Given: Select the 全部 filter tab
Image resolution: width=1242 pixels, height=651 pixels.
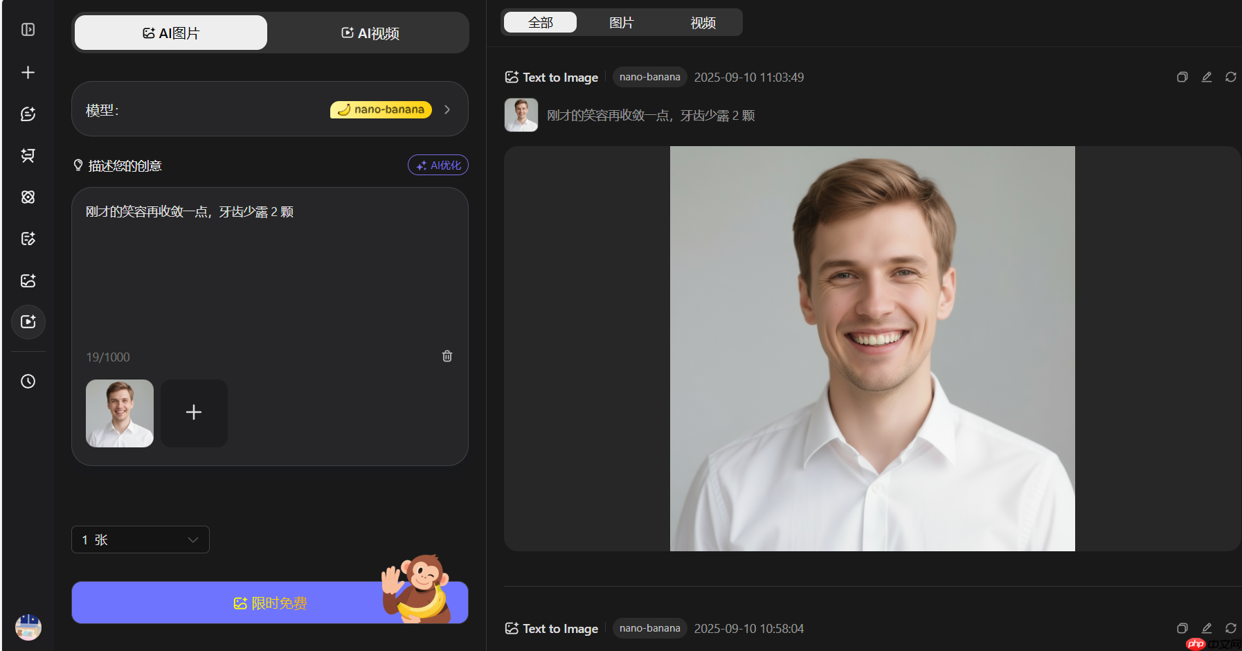Looking at the screenshot, I should (540, 23).
